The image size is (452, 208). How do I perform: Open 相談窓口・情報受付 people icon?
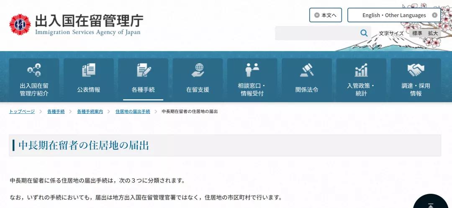point(252,70)
